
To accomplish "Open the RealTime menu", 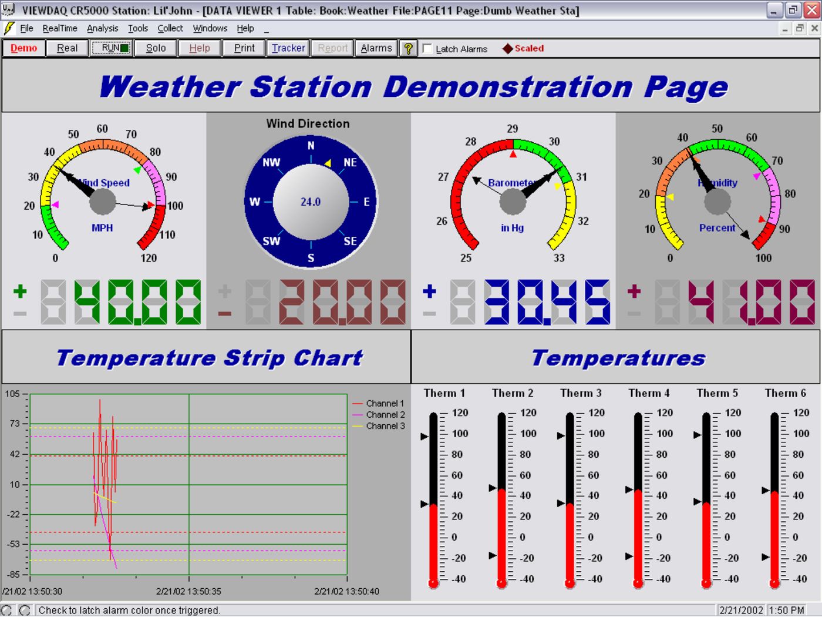I will tap(60, 28).
